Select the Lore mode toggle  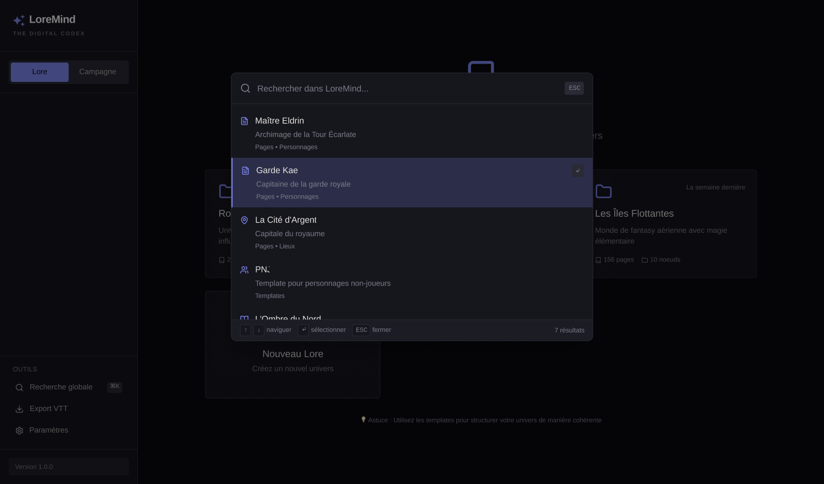tap(39, 72)
